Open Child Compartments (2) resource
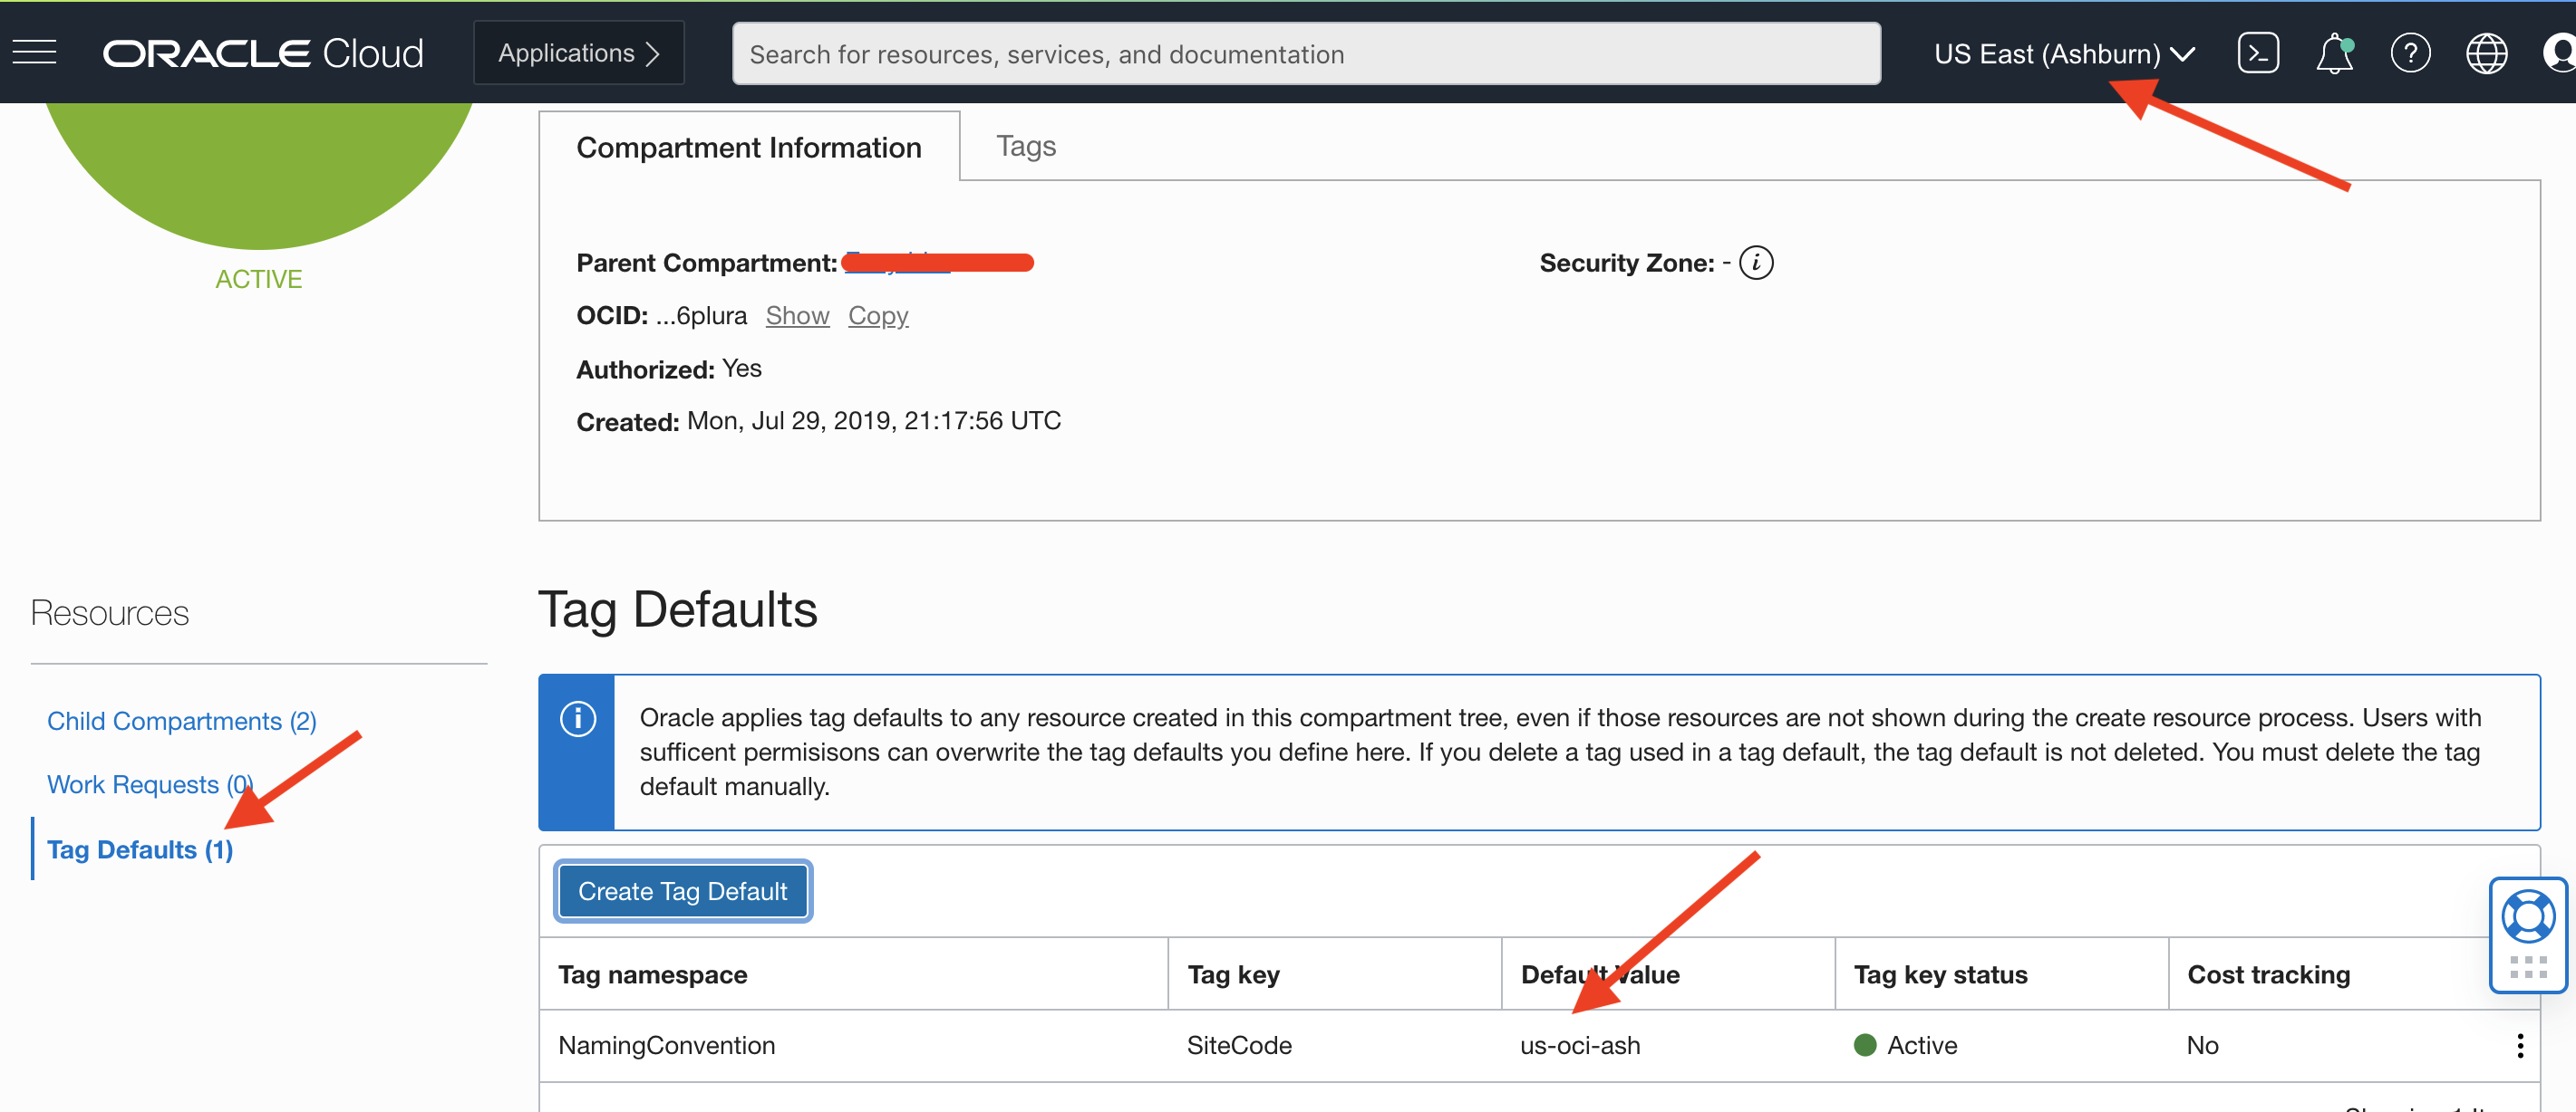The image size is (2576, 1112). point(181,720)
